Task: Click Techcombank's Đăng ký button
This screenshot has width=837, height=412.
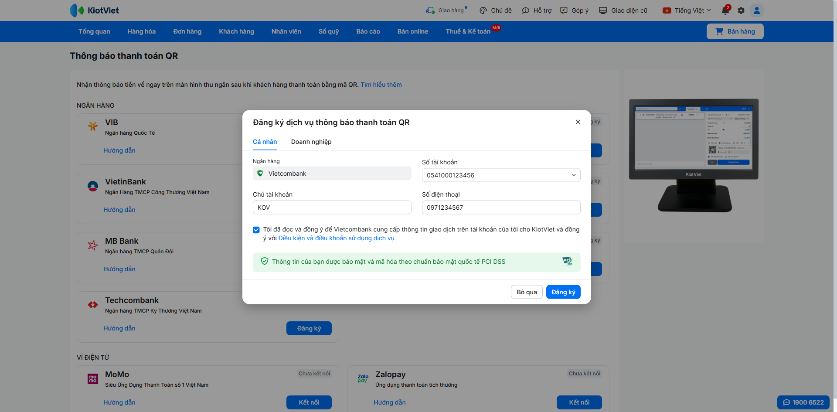Action: coord(309,328)
